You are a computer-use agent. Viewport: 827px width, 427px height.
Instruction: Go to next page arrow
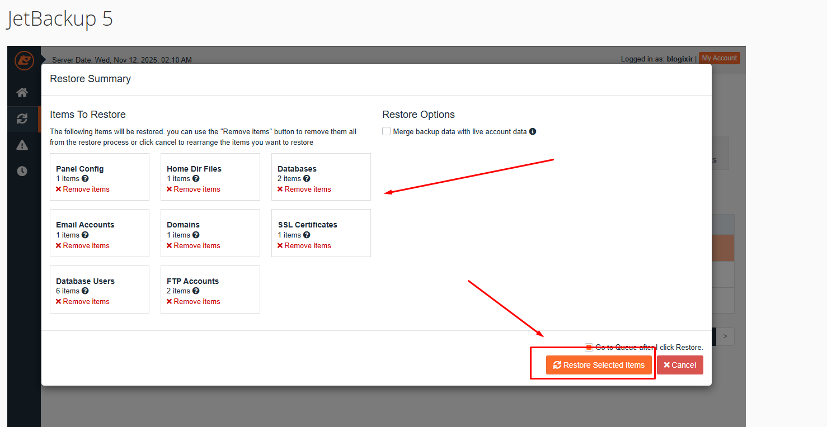(725, 336)
